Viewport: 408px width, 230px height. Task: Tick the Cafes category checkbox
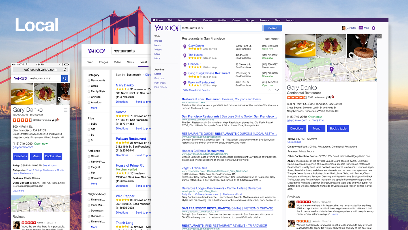pos(89,86)
